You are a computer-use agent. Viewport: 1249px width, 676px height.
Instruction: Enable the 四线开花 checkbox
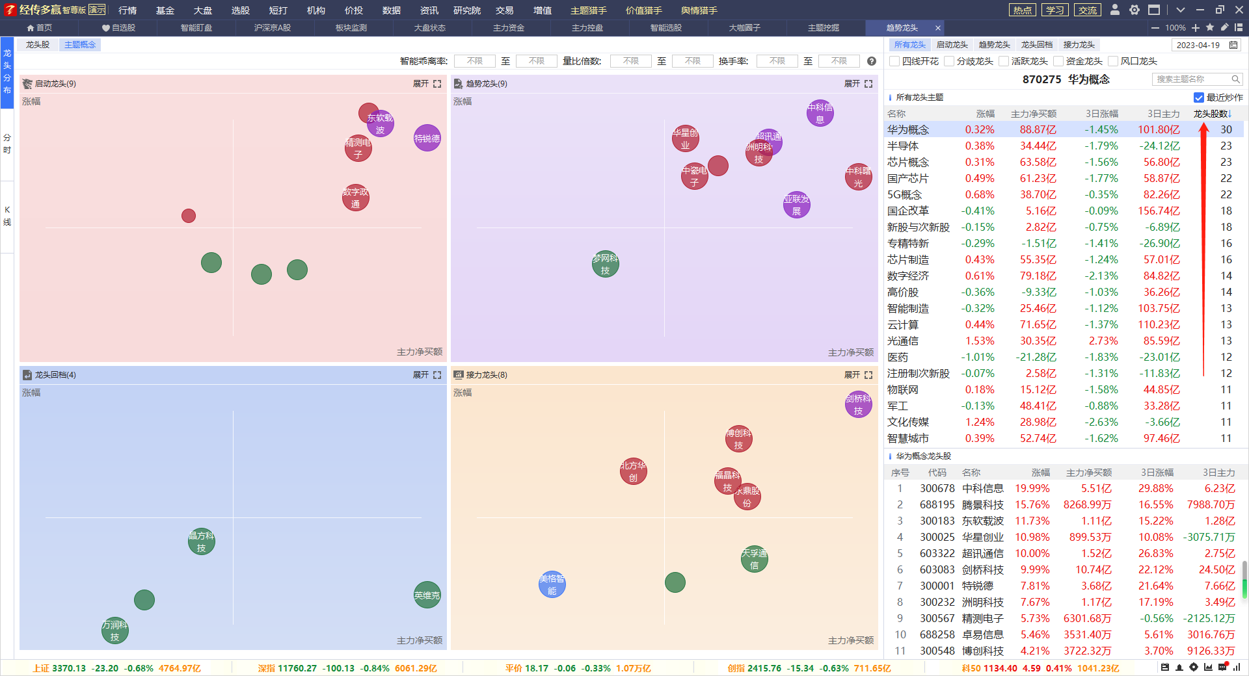pyautogui.click(x=894, y=61)
